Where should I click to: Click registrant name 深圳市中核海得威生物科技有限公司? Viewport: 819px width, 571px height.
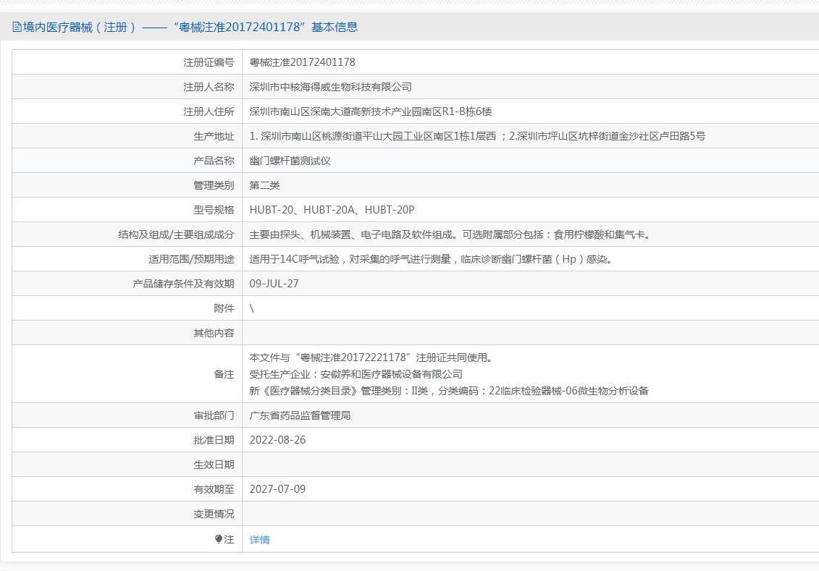pyautogui.click(x=330, y=87)
